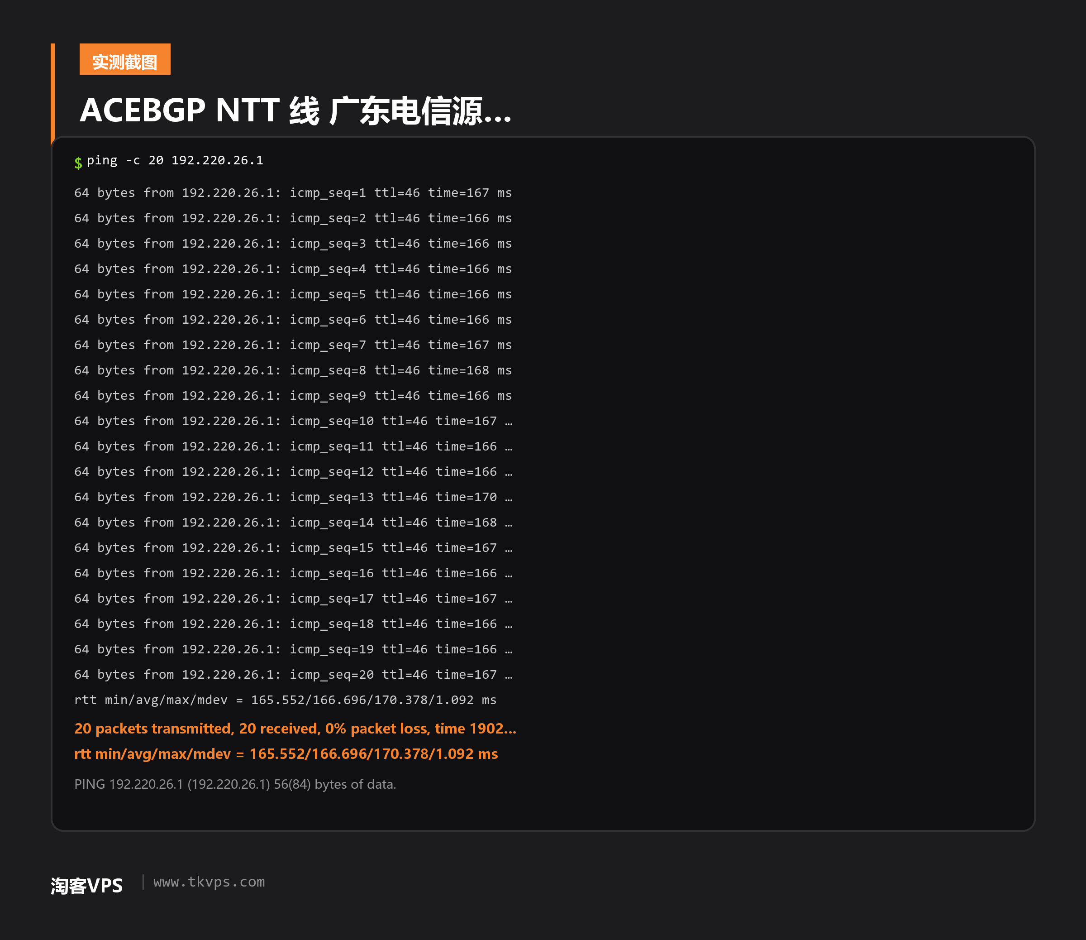Click the icmp_seq=14 time=168 line
Screen dimensions: 1086x940
tap(294, 523)
